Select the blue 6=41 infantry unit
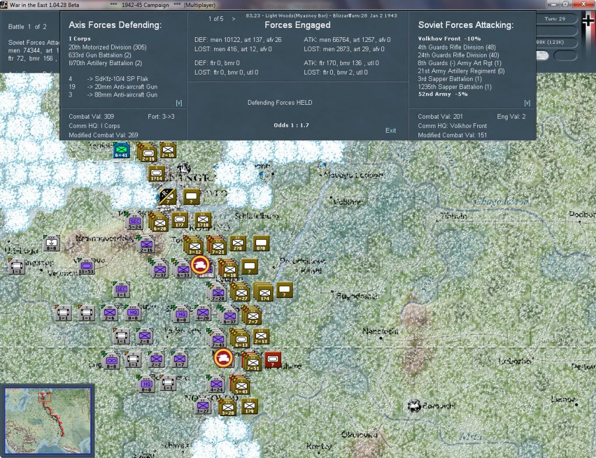Viewport: 596px width, 458px height. [122, 151]
